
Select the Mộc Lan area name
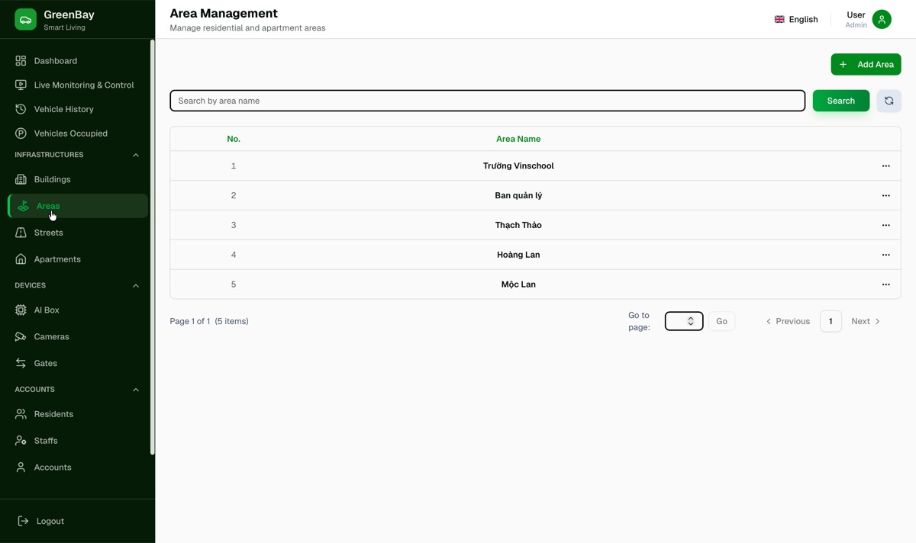point(518,284)
